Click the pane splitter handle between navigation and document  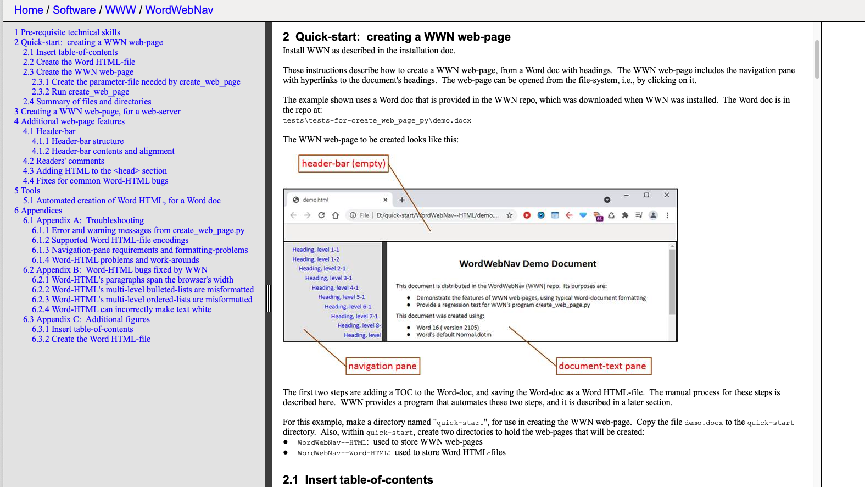pos(269,298)
